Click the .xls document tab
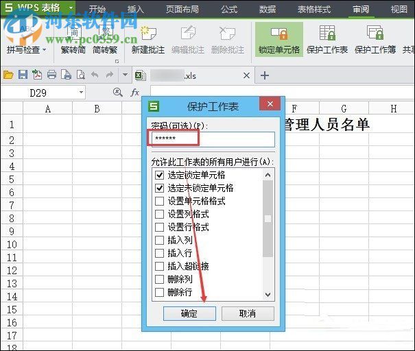The height and width of the screenshot is (351, 415). [x=193, y=75]
